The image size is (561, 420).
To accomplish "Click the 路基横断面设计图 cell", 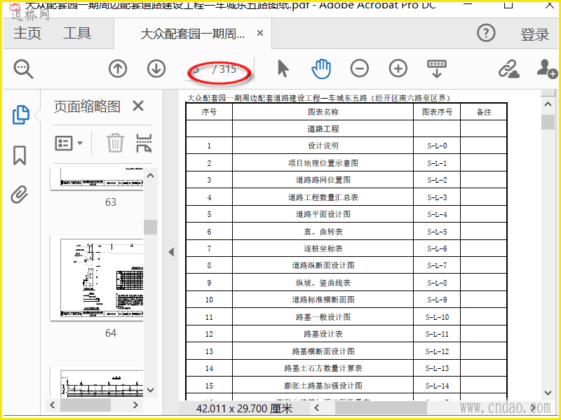I will click(x=323, y=351).
